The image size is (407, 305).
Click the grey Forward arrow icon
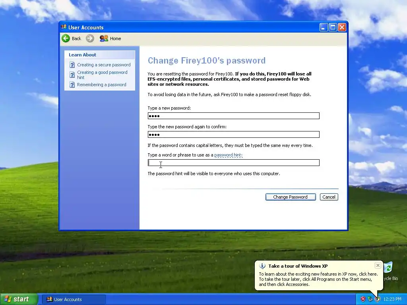tap(90, 39)
